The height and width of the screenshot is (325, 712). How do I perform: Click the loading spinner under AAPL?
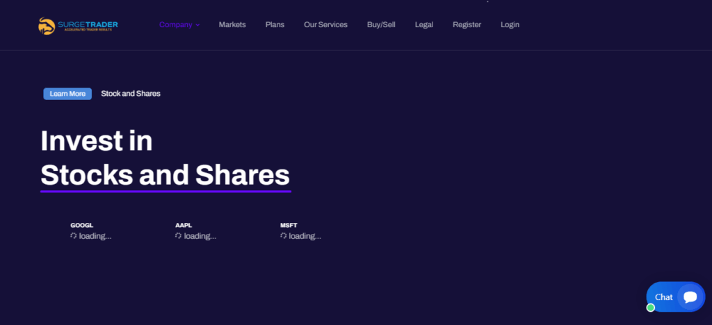[x=179, y=236]
